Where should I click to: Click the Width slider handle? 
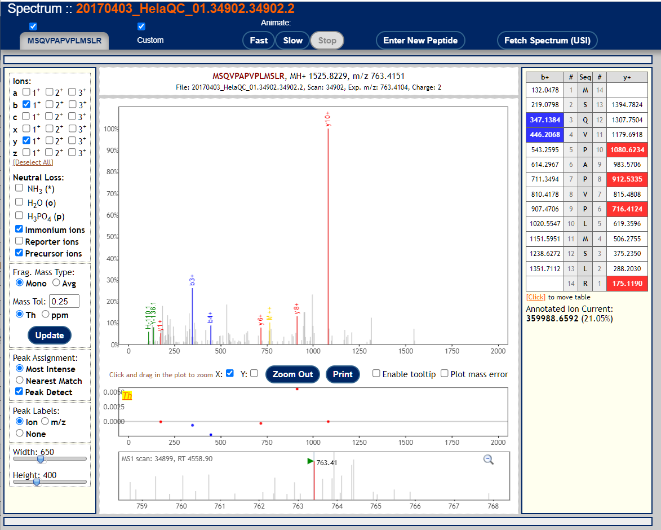pos(41,459)
